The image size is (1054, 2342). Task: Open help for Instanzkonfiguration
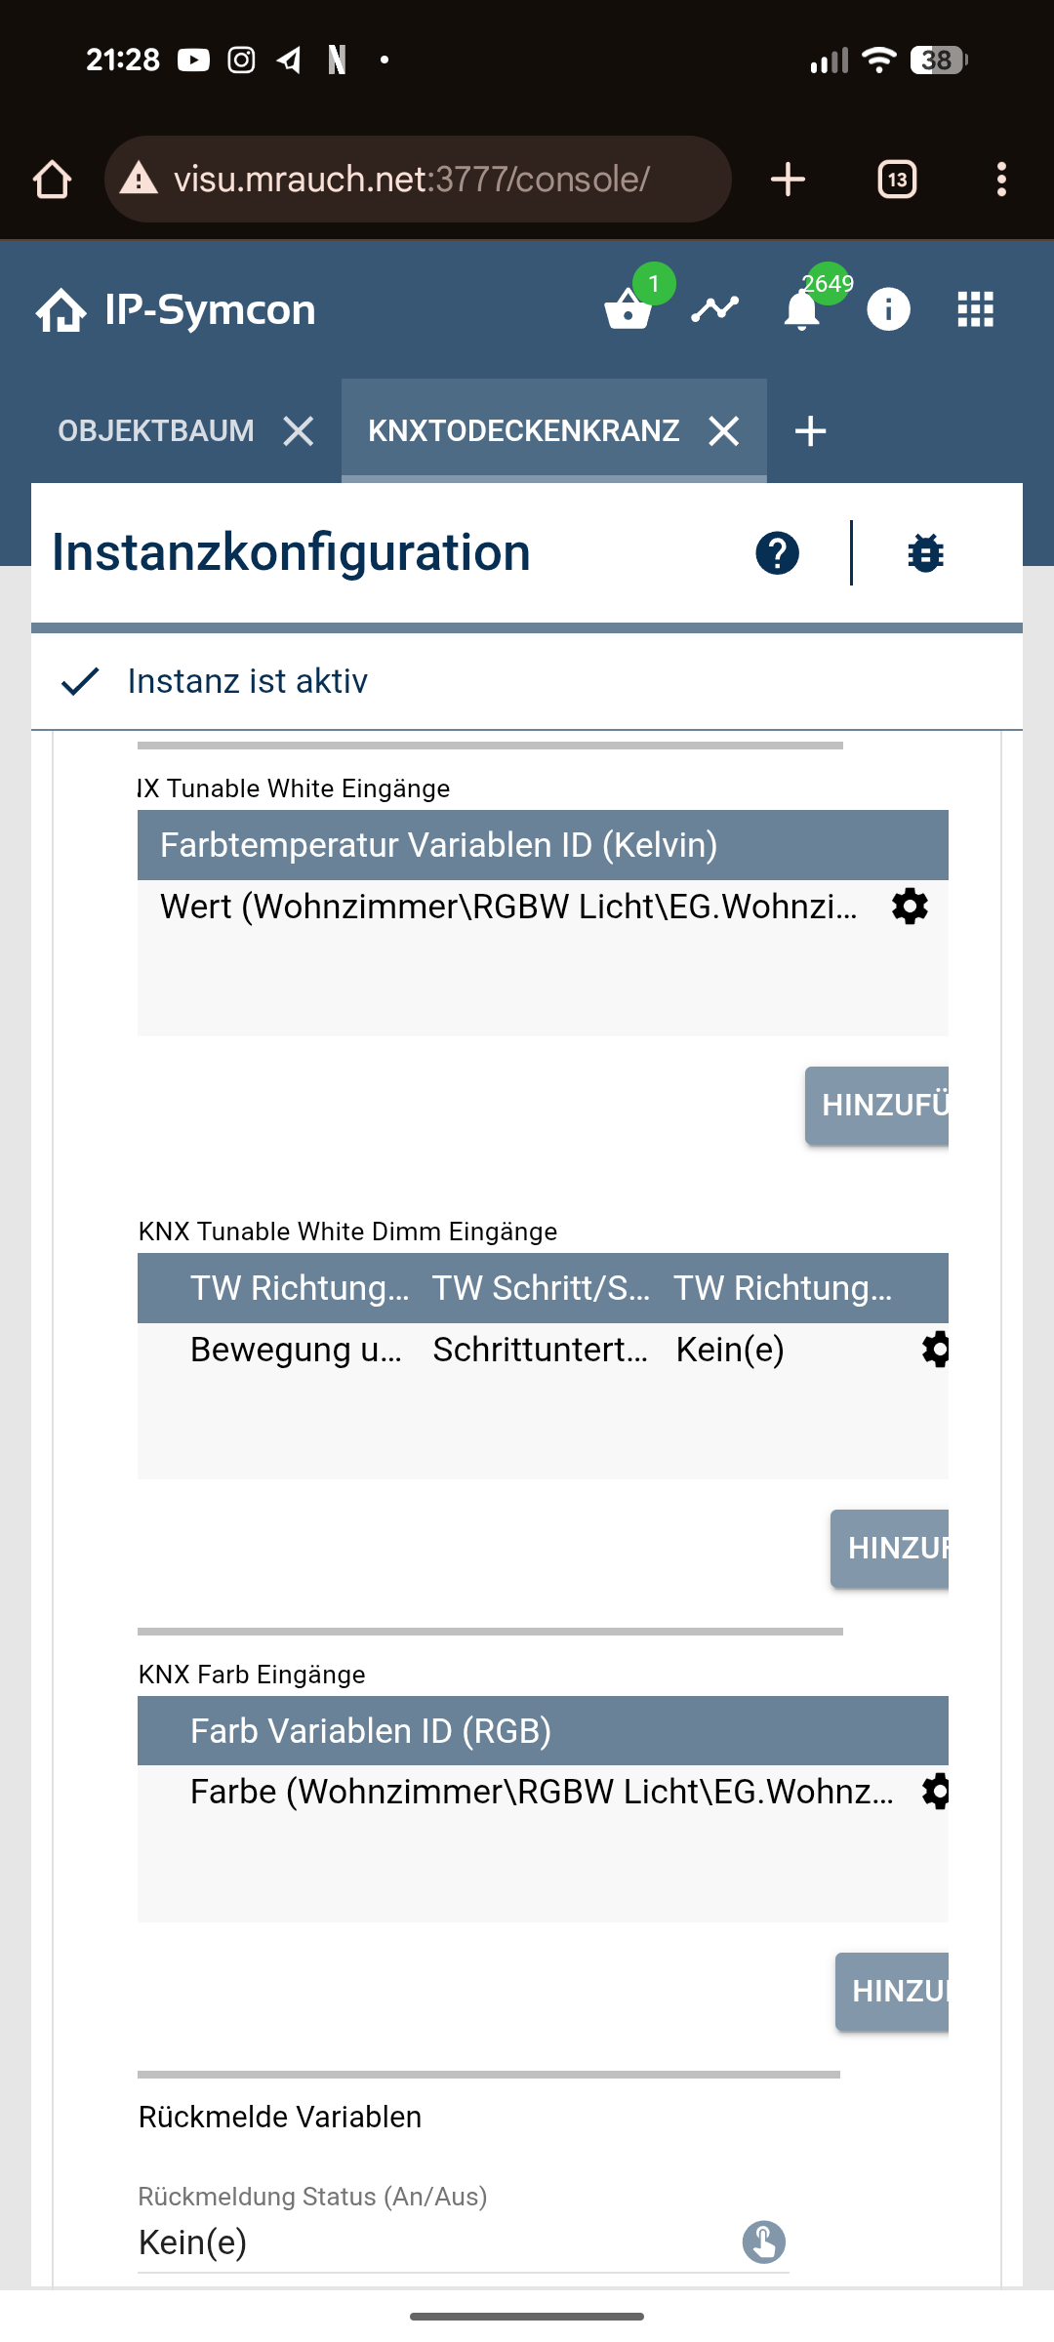click(x=777, y=553)
